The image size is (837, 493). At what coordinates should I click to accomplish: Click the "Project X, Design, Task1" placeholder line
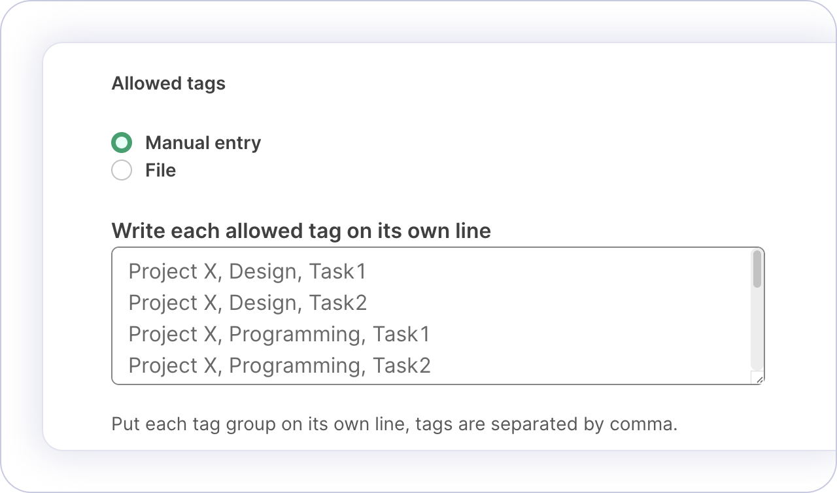coord(247,271)
